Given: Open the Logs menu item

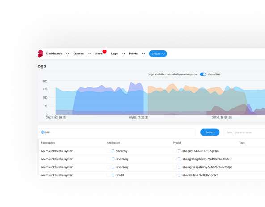Looking at the screenshot, I should pos(114,54).
